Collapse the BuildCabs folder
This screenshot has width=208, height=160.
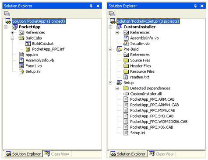tap(12, 38)
